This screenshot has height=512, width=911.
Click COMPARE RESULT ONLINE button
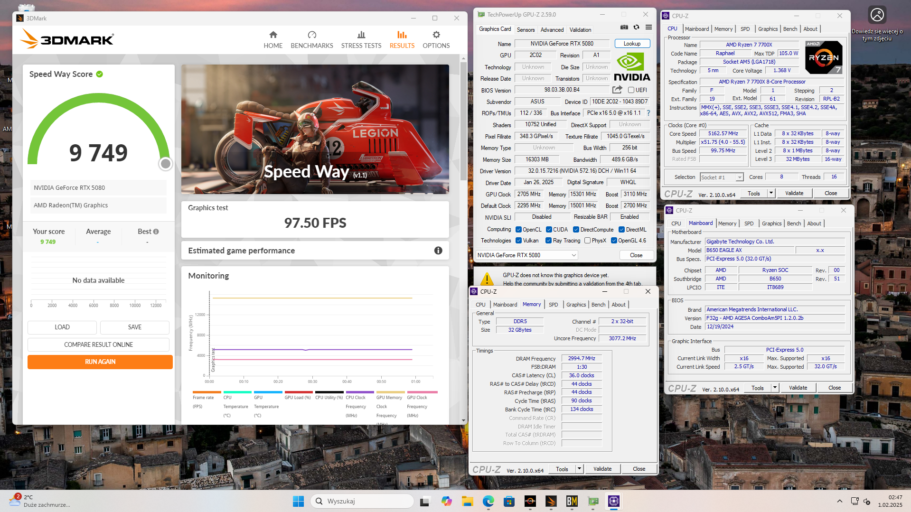98,344
